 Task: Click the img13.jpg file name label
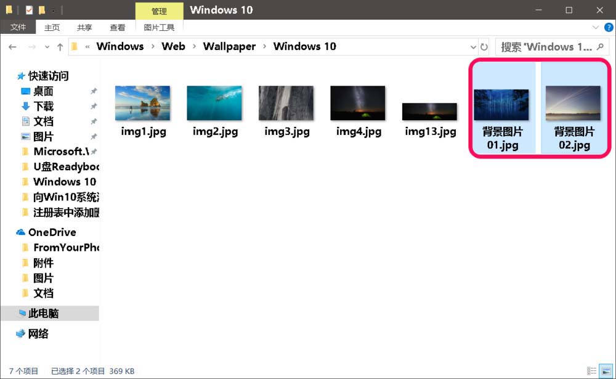[x=431, y=132]
